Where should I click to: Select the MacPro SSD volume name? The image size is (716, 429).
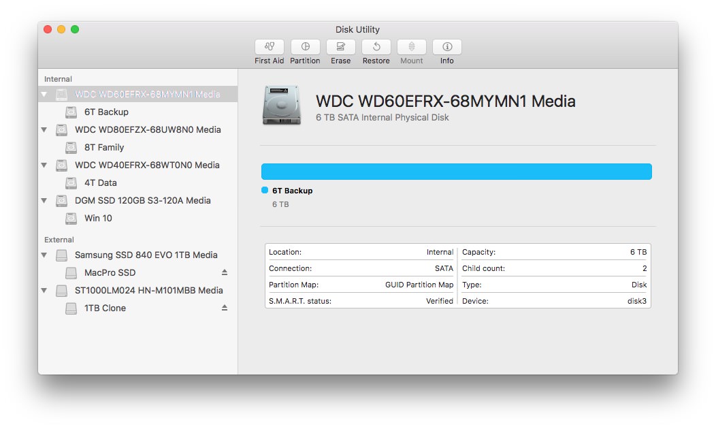coord(110,273)
